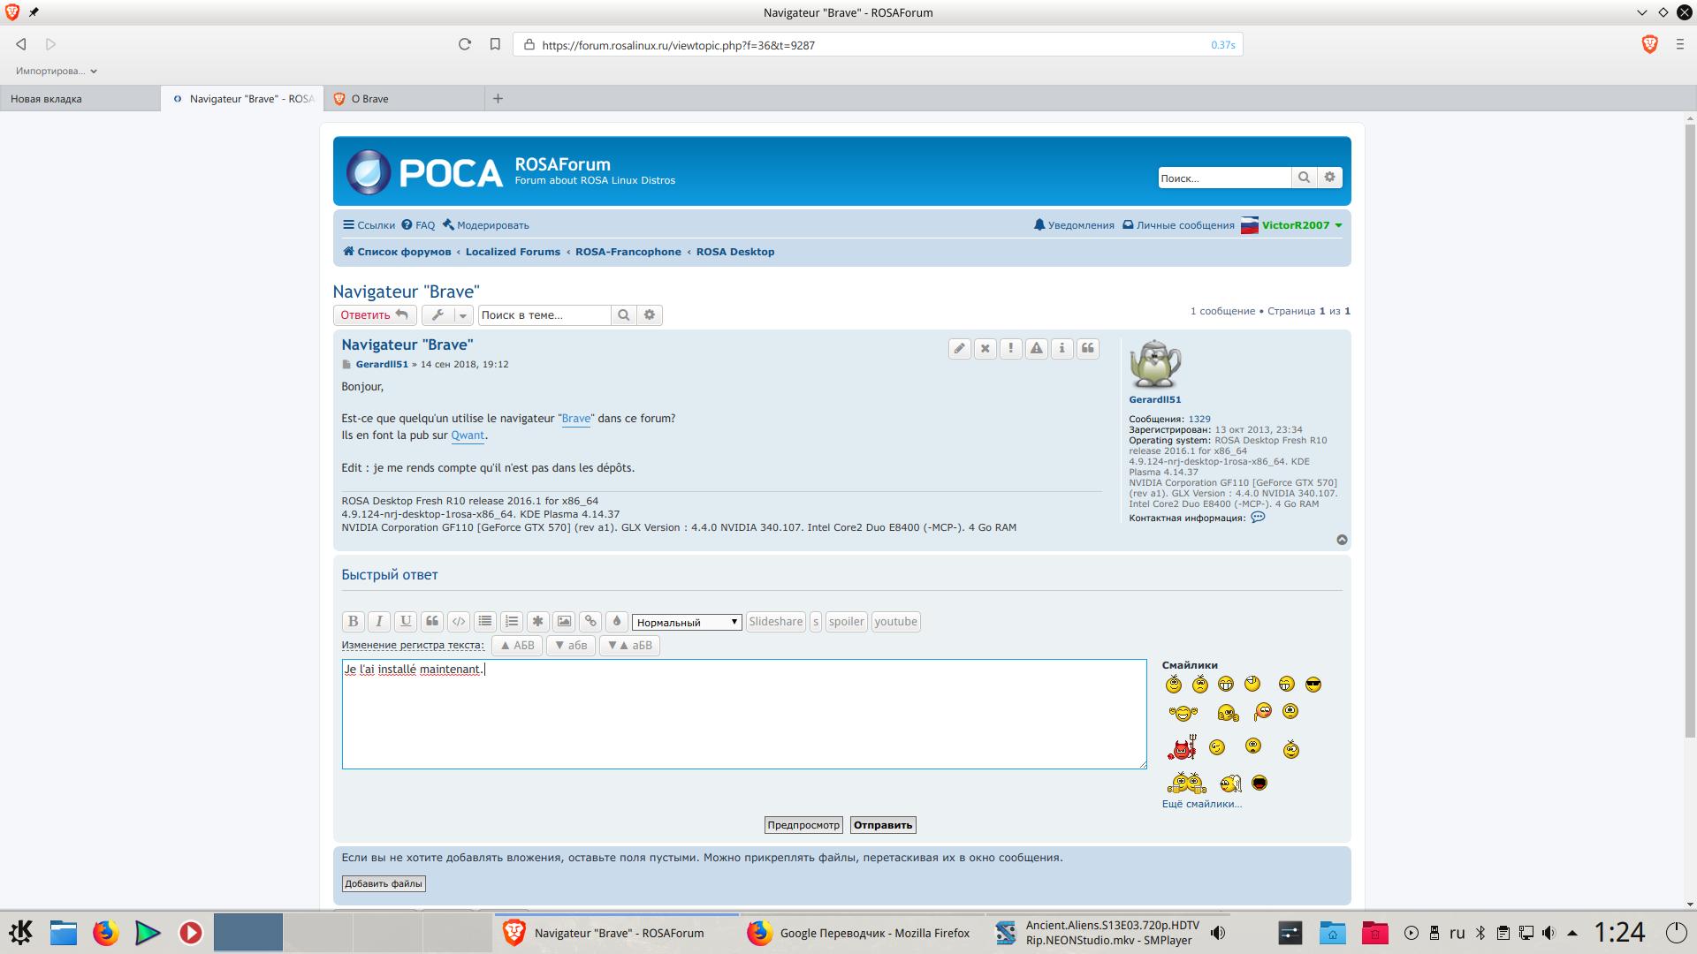Report the post with exclamation icon

point(1010,348)
